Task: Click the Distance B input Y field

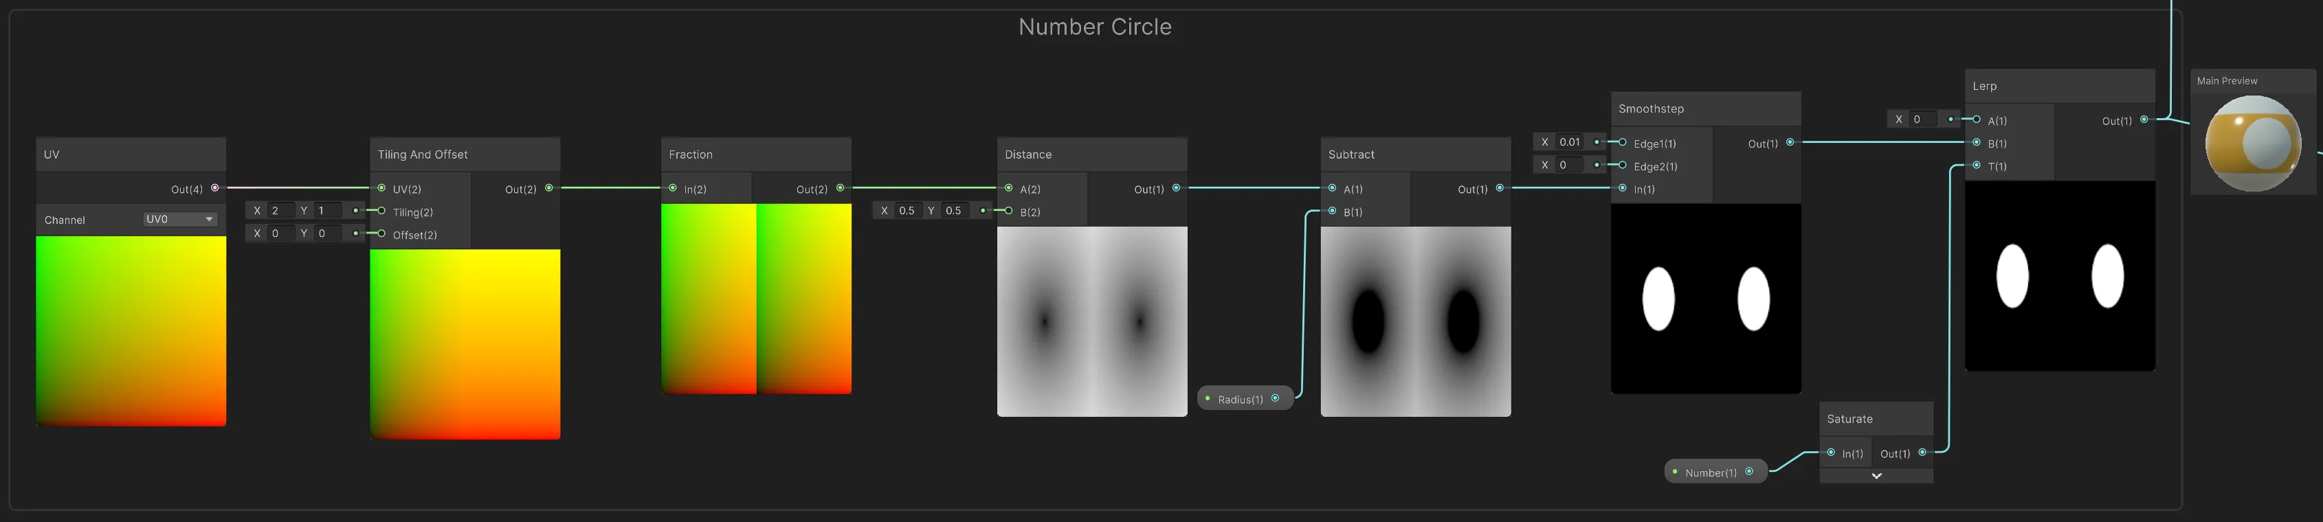Action: (957, 210)
